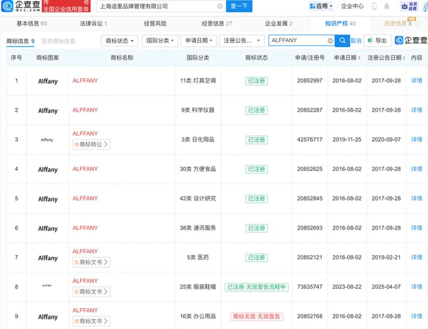The height and width of the screenshot is (329, 428).
Task: Open 详情 for 5类 医药 row
Action: (416, 257)
